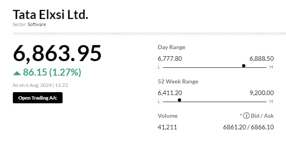Click the 52 Week Range slider marker
Image resolution: width=286 pixels, height=150 pixels.
point(179,100)
